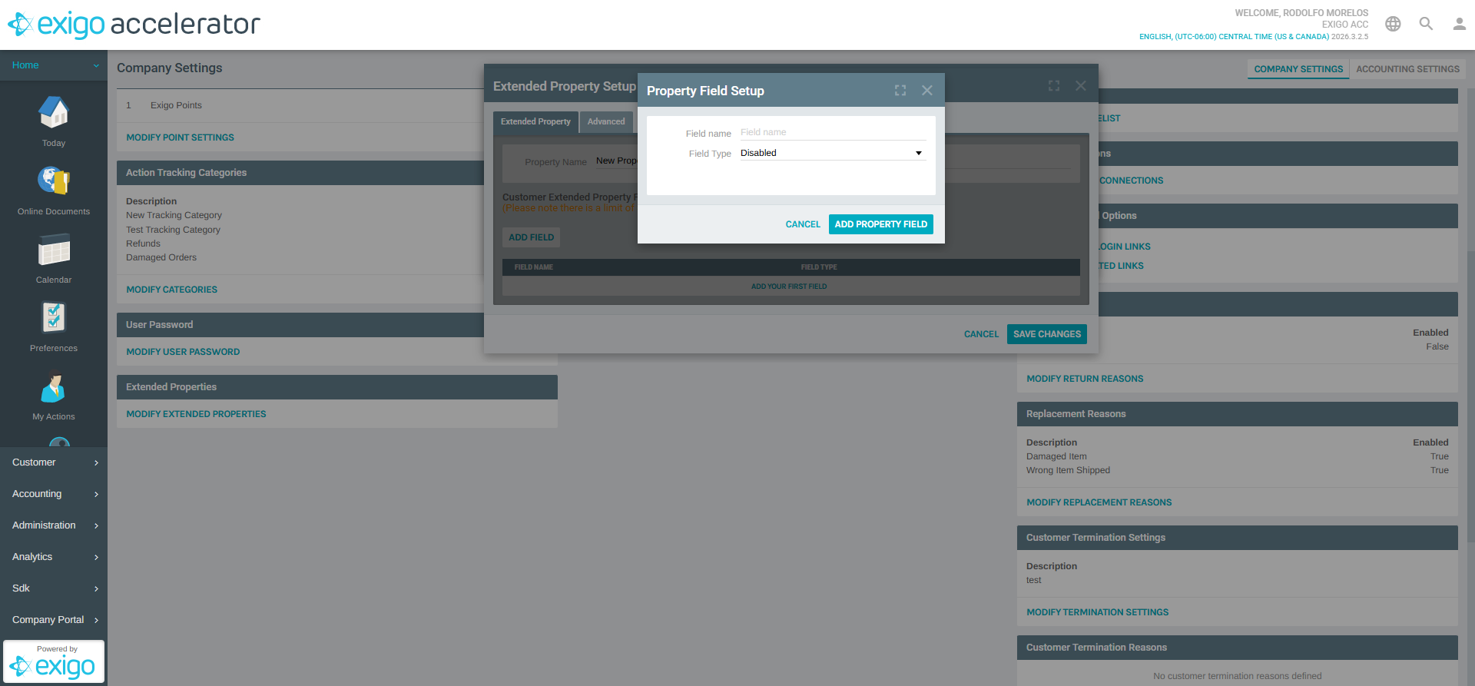Switch to Accounting Settings tab
1475x686 pixels.
[1407, 69]
